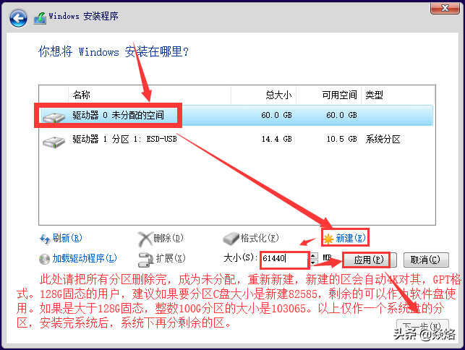Click the 可用空间 column header
The image size is (465, 350).
(x=329, y=95)
